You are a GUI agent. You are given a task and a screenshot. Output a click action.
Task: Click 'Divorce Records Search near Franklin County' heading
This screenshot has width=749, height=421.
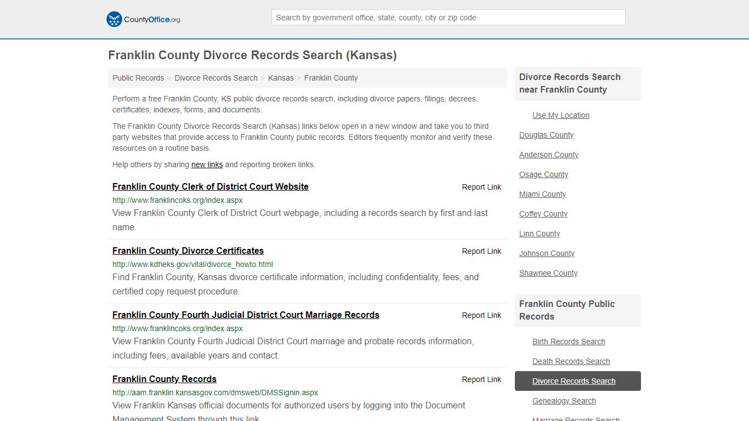(x=578, y=83)
